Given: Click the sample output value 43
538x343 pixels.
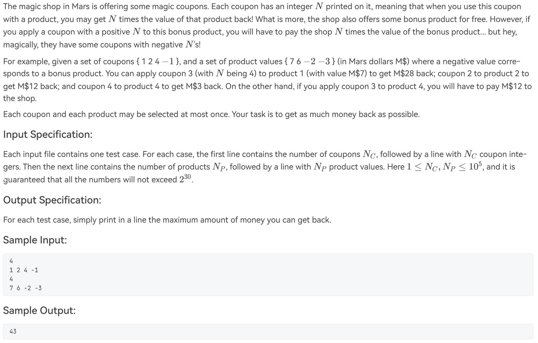Looking at the screenshot, I should click(13, 332).
